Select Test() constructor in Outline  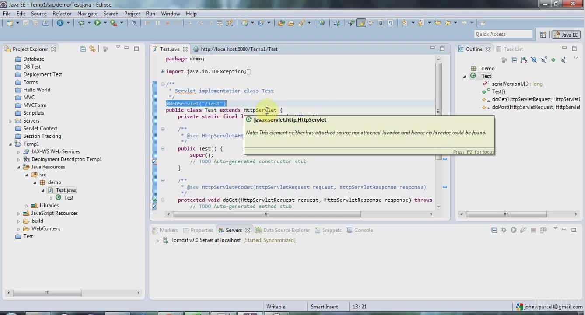498,91
